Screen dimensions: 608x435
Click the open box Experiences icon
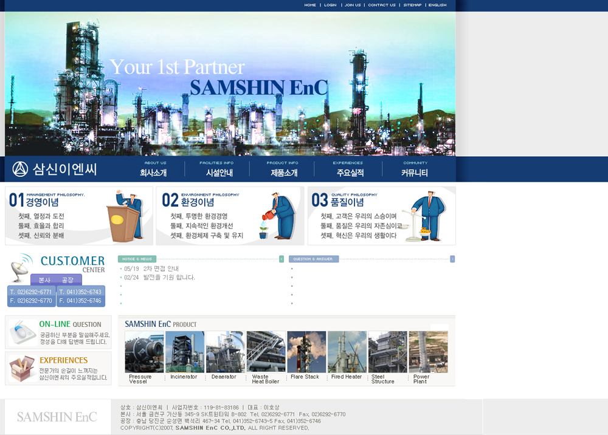[22, 368]
